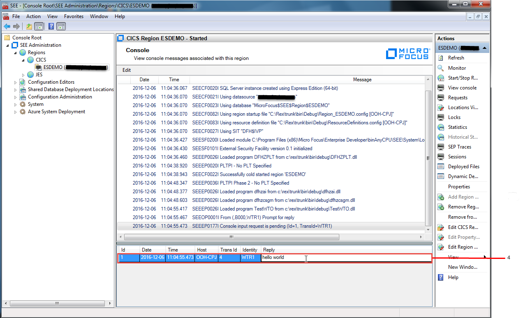Open the Action menu

[33, 16]
